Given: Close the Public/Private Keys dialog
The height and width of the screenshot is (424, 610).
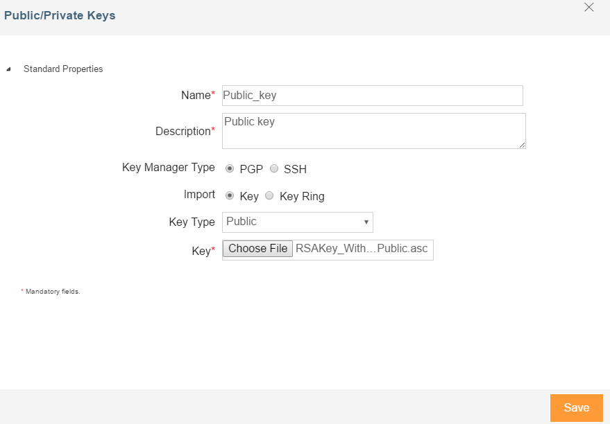Looking at the screenshot, I should tap(589, 8).
